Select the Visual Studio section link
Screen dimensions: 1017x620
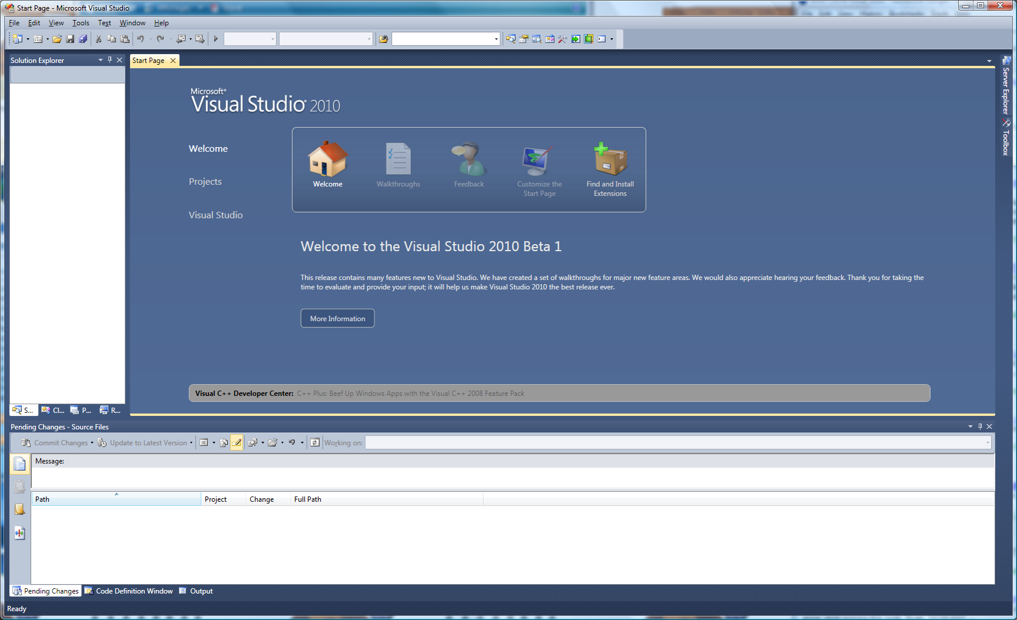(x=215, y=215)
